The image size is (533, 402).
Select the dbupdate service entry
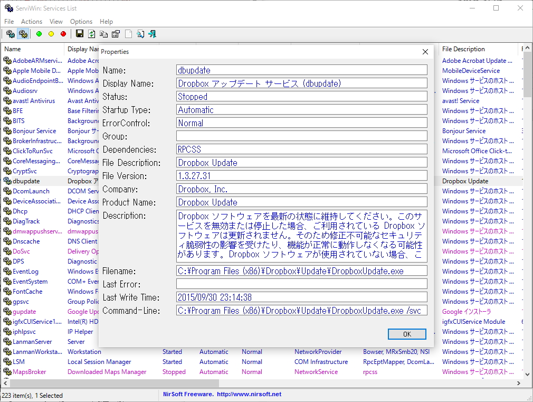coord(25,181)
